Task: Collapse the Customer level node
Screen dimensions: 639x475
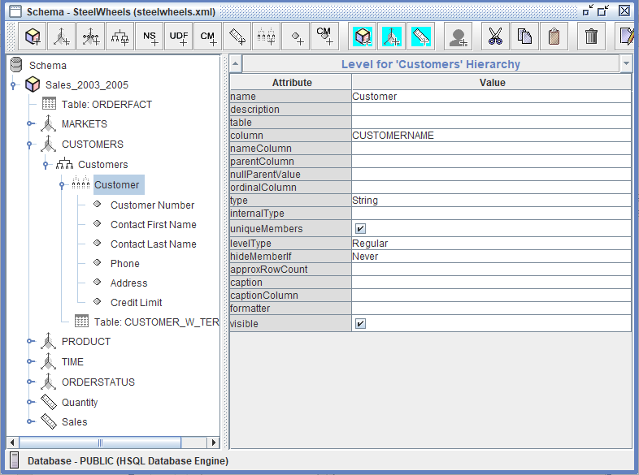Action: (63, 185)
